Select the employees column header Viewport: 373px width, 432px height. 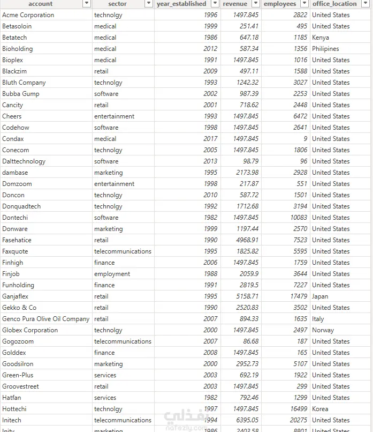[280, 4]
